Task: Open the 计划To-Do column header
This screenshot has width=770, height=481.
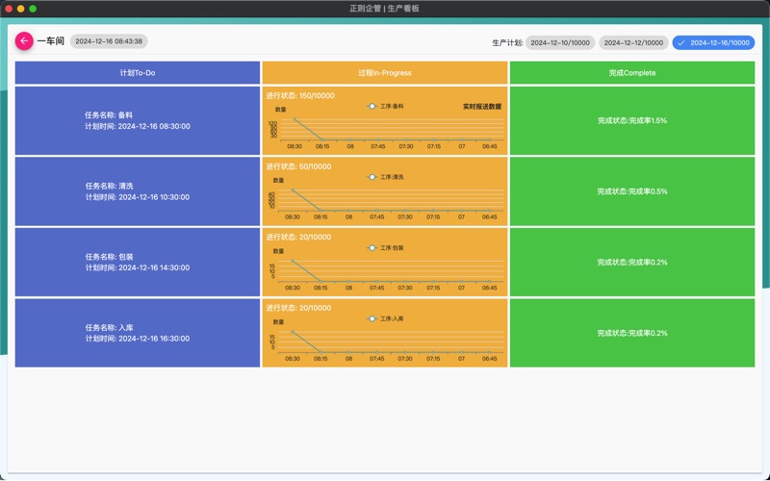Action: click(x=138, y=73)
